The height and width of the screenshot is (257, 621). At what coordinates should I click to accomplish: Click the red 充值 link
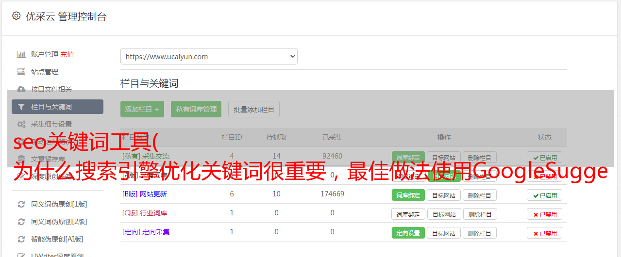67,54
